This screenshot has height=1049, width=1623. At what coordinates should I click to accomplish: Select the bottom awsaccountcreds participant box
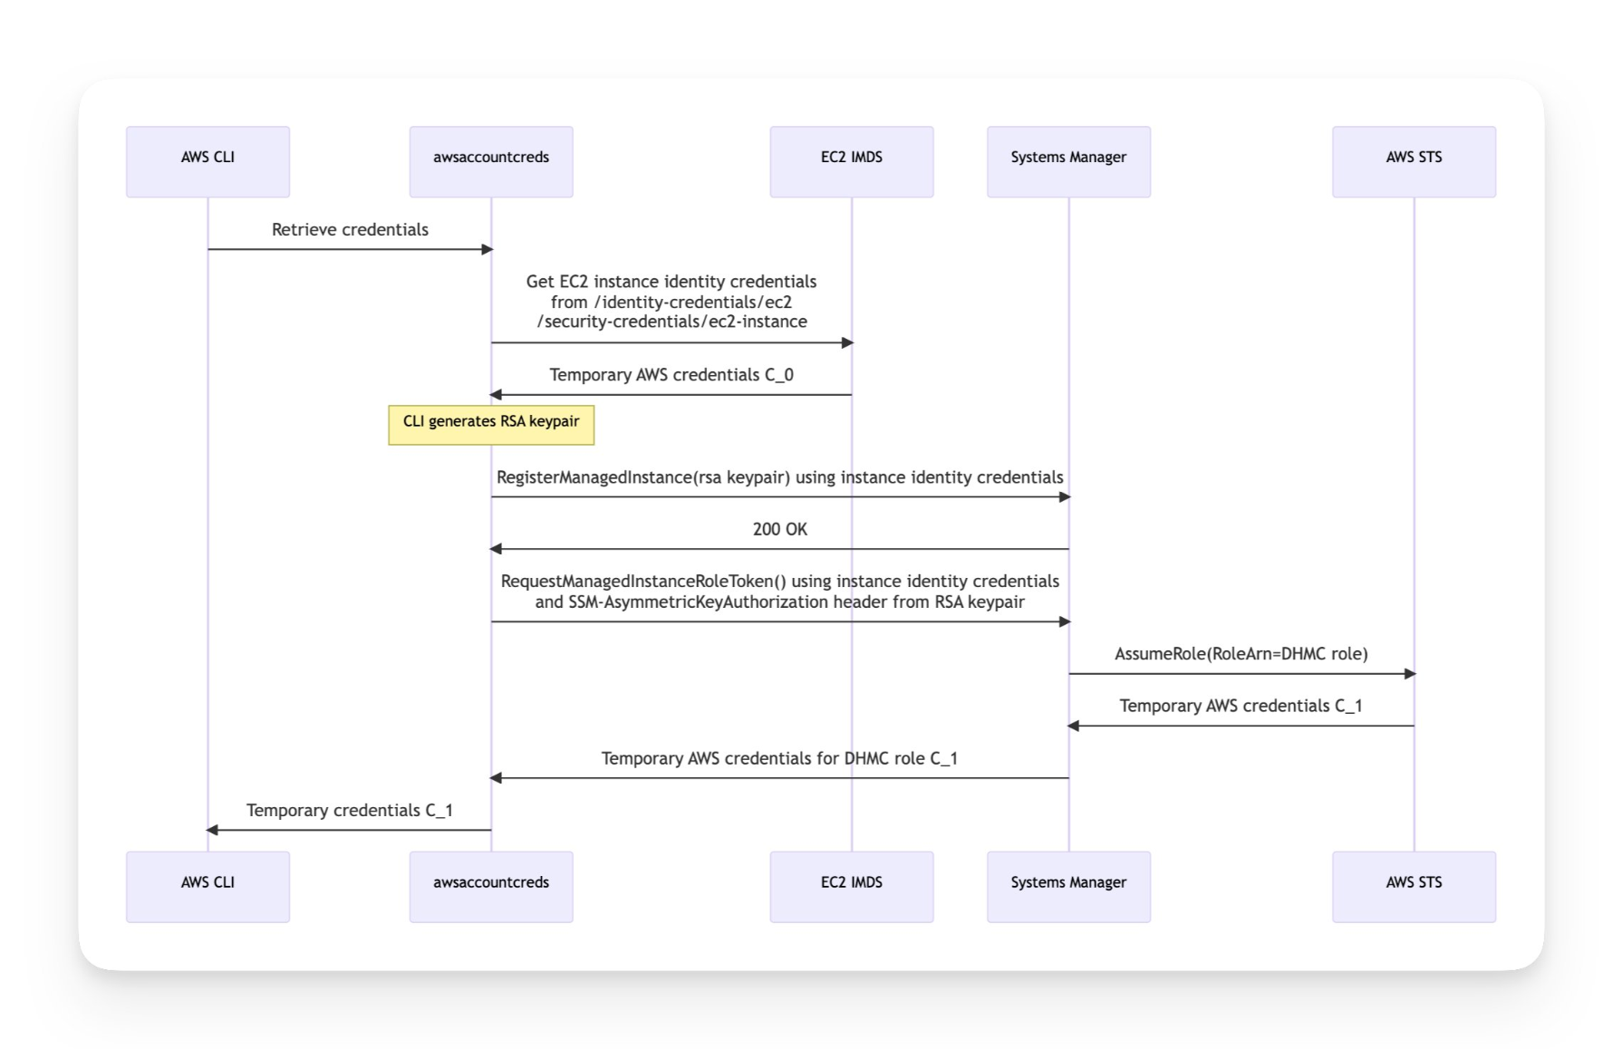(490, 886)
